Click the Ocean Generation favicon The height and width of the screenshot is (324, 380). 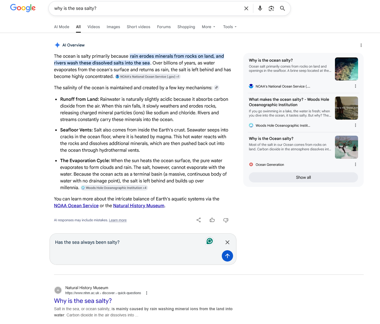click(x=251, y=164)
